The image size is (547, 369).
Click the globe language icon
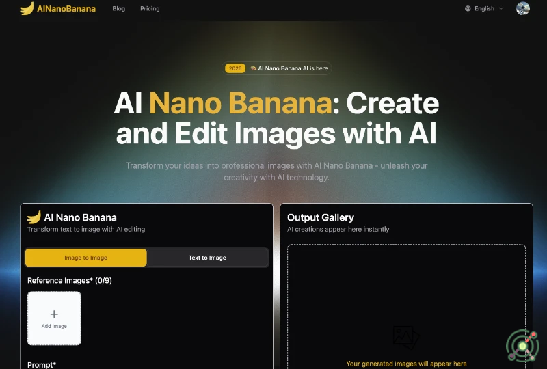[x=468, y=9]
